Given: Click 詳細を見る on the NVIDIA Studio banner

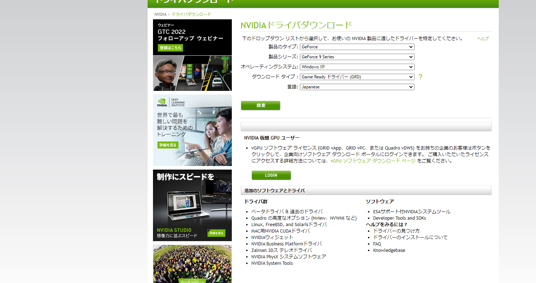Looking at the screenshot, I should [216, 233].
